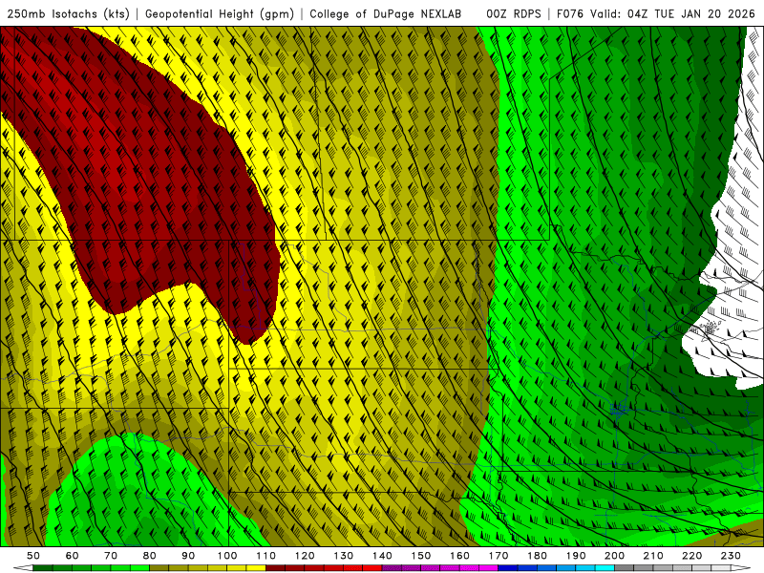Click the 230 label on the color scale
764x573 pixels.
[731, 556]
